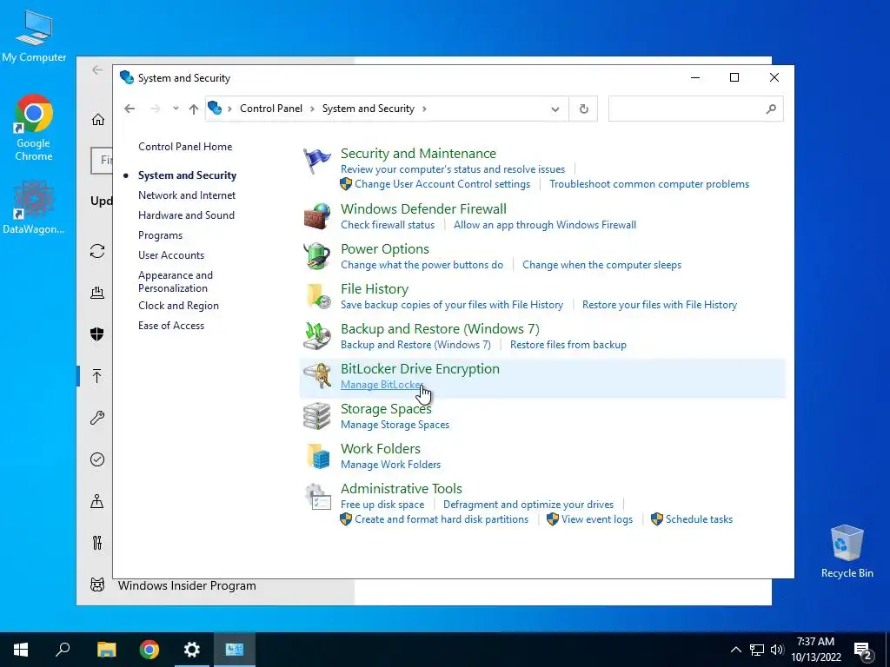This screenshot has height=667, width=890.
Task: Open Programs category
Action: click(160, 235)
